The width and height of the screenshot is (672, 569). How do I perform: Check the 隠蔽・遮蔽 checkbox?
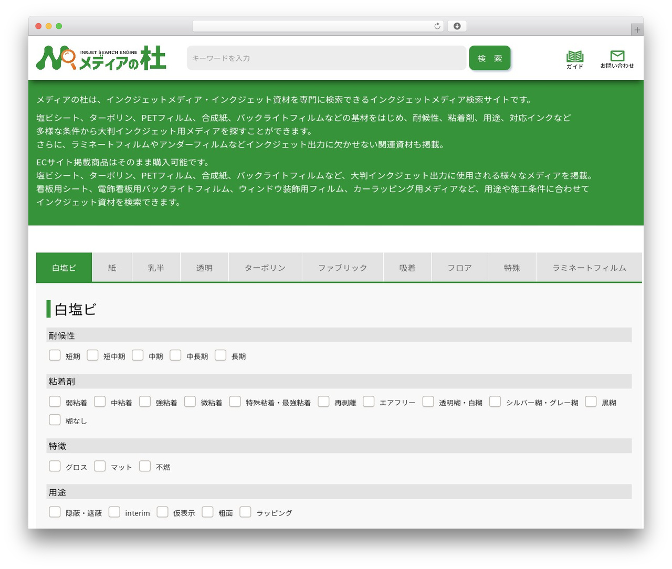[55, 512]
